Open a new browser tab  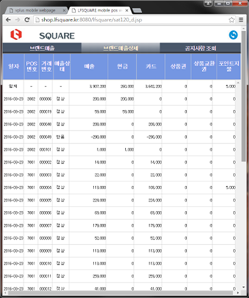(x=137, y=10)
